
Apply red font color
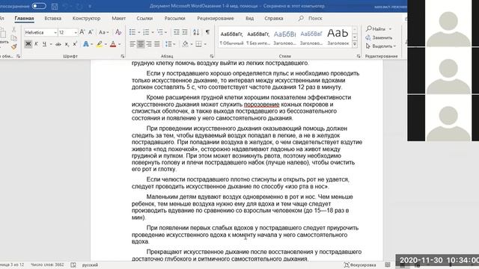(113, 44)
